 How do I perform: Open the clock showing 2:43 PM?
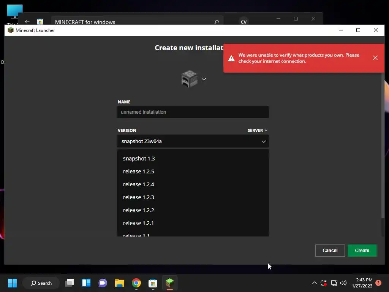pyautogui.click(x=362, y=283)
